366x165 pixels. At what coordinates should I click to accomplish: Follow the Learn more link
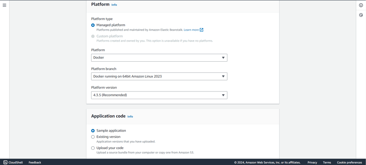tap(191, 30)
